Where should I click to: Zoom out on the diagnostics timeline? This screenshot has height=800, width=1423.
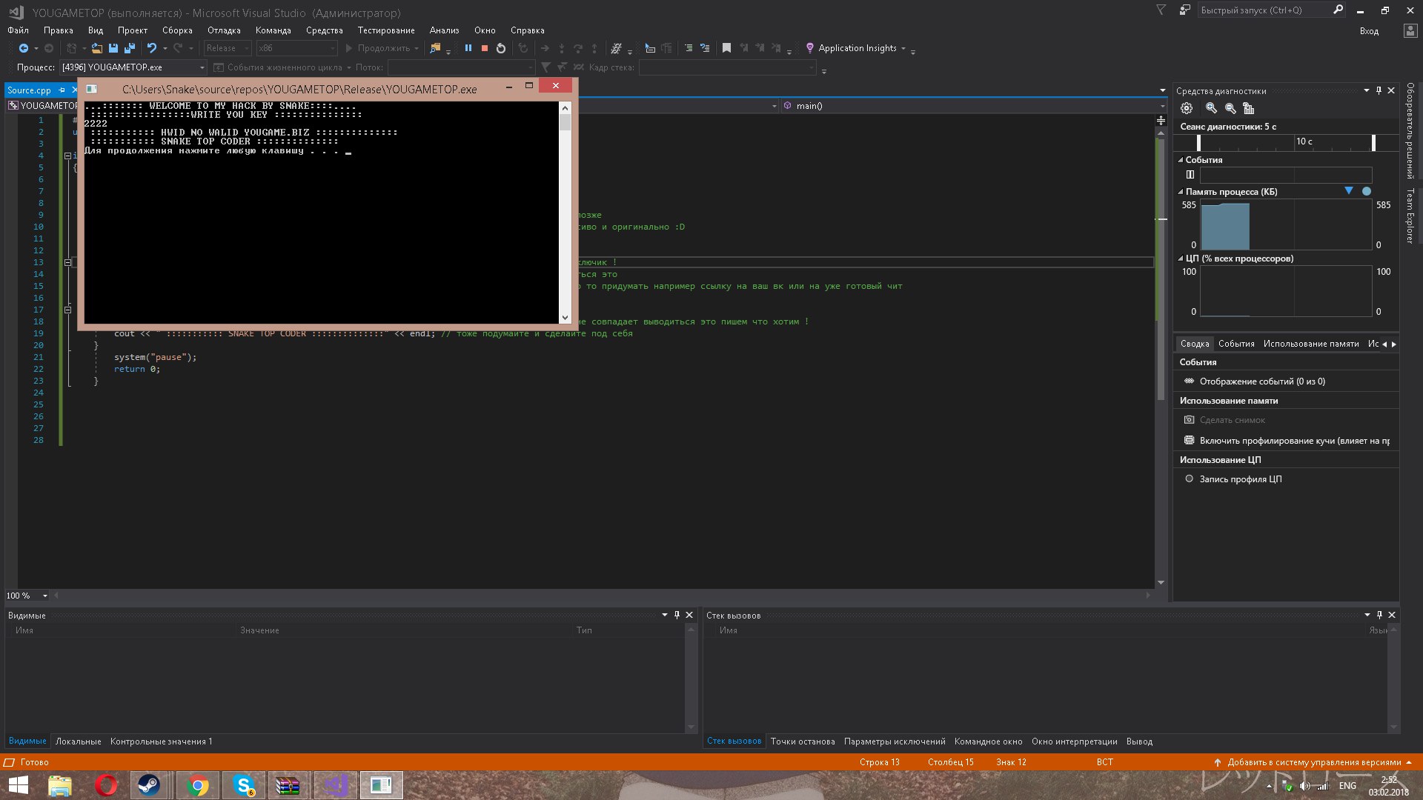(x=1230, y=108)
